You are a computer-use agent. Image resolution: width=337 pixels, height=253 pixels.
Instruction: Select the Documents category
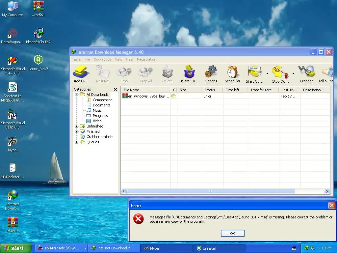[101, 105]
